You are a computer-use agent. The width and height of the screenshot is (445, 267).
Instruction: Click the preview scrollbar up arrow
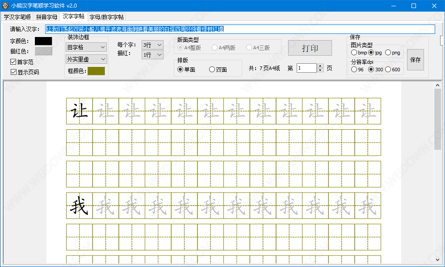(437, 85)
